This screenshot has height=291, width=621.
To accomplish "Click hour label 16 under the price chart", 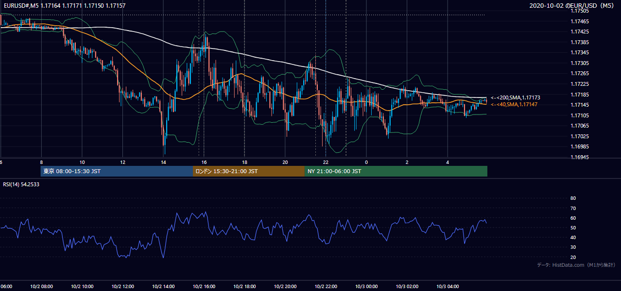I will [204, 162].
